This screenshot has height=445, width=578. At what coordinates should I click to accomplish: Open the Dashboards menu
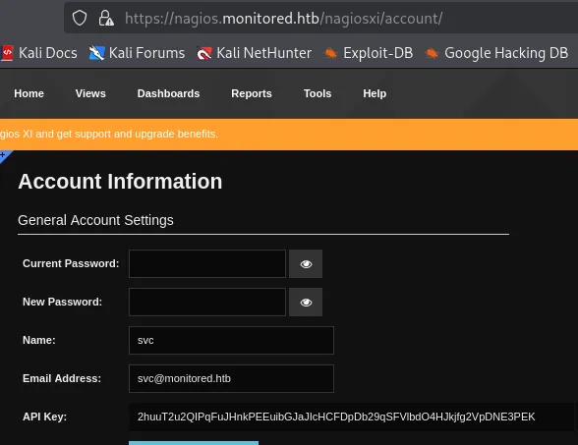coord(168,93)
